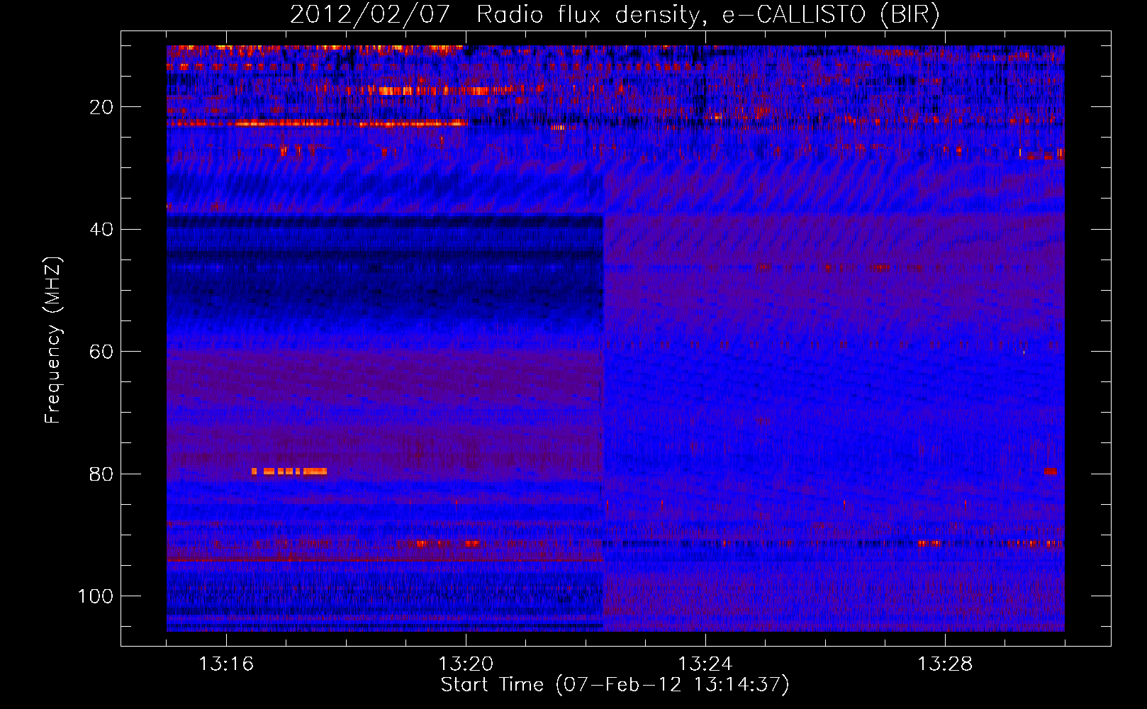Click the 40 MHz frequency tick label
Image resolution: width=1147 pixels, height=709 pixels.
coord(101,230)
